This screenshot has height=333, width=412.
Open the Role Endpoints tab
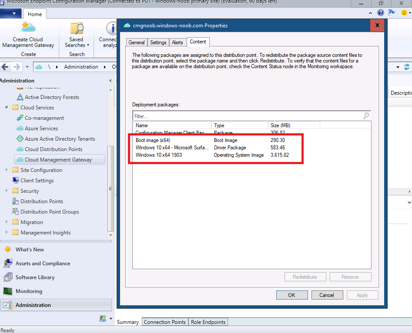[x=208, y=322]
